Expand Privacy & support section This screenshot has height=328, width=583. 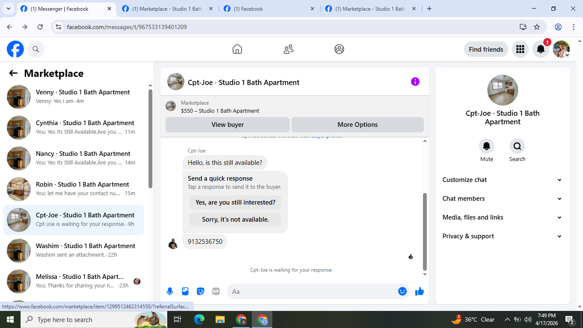pyautogui.click(x=502, y=236)
